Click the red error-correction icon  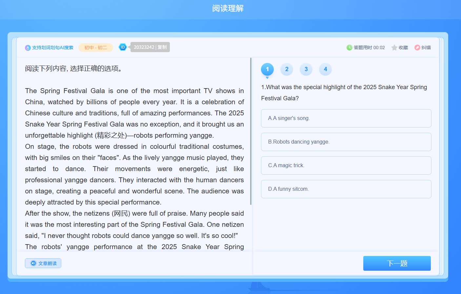pyautogui.click(x=417, y=48)
